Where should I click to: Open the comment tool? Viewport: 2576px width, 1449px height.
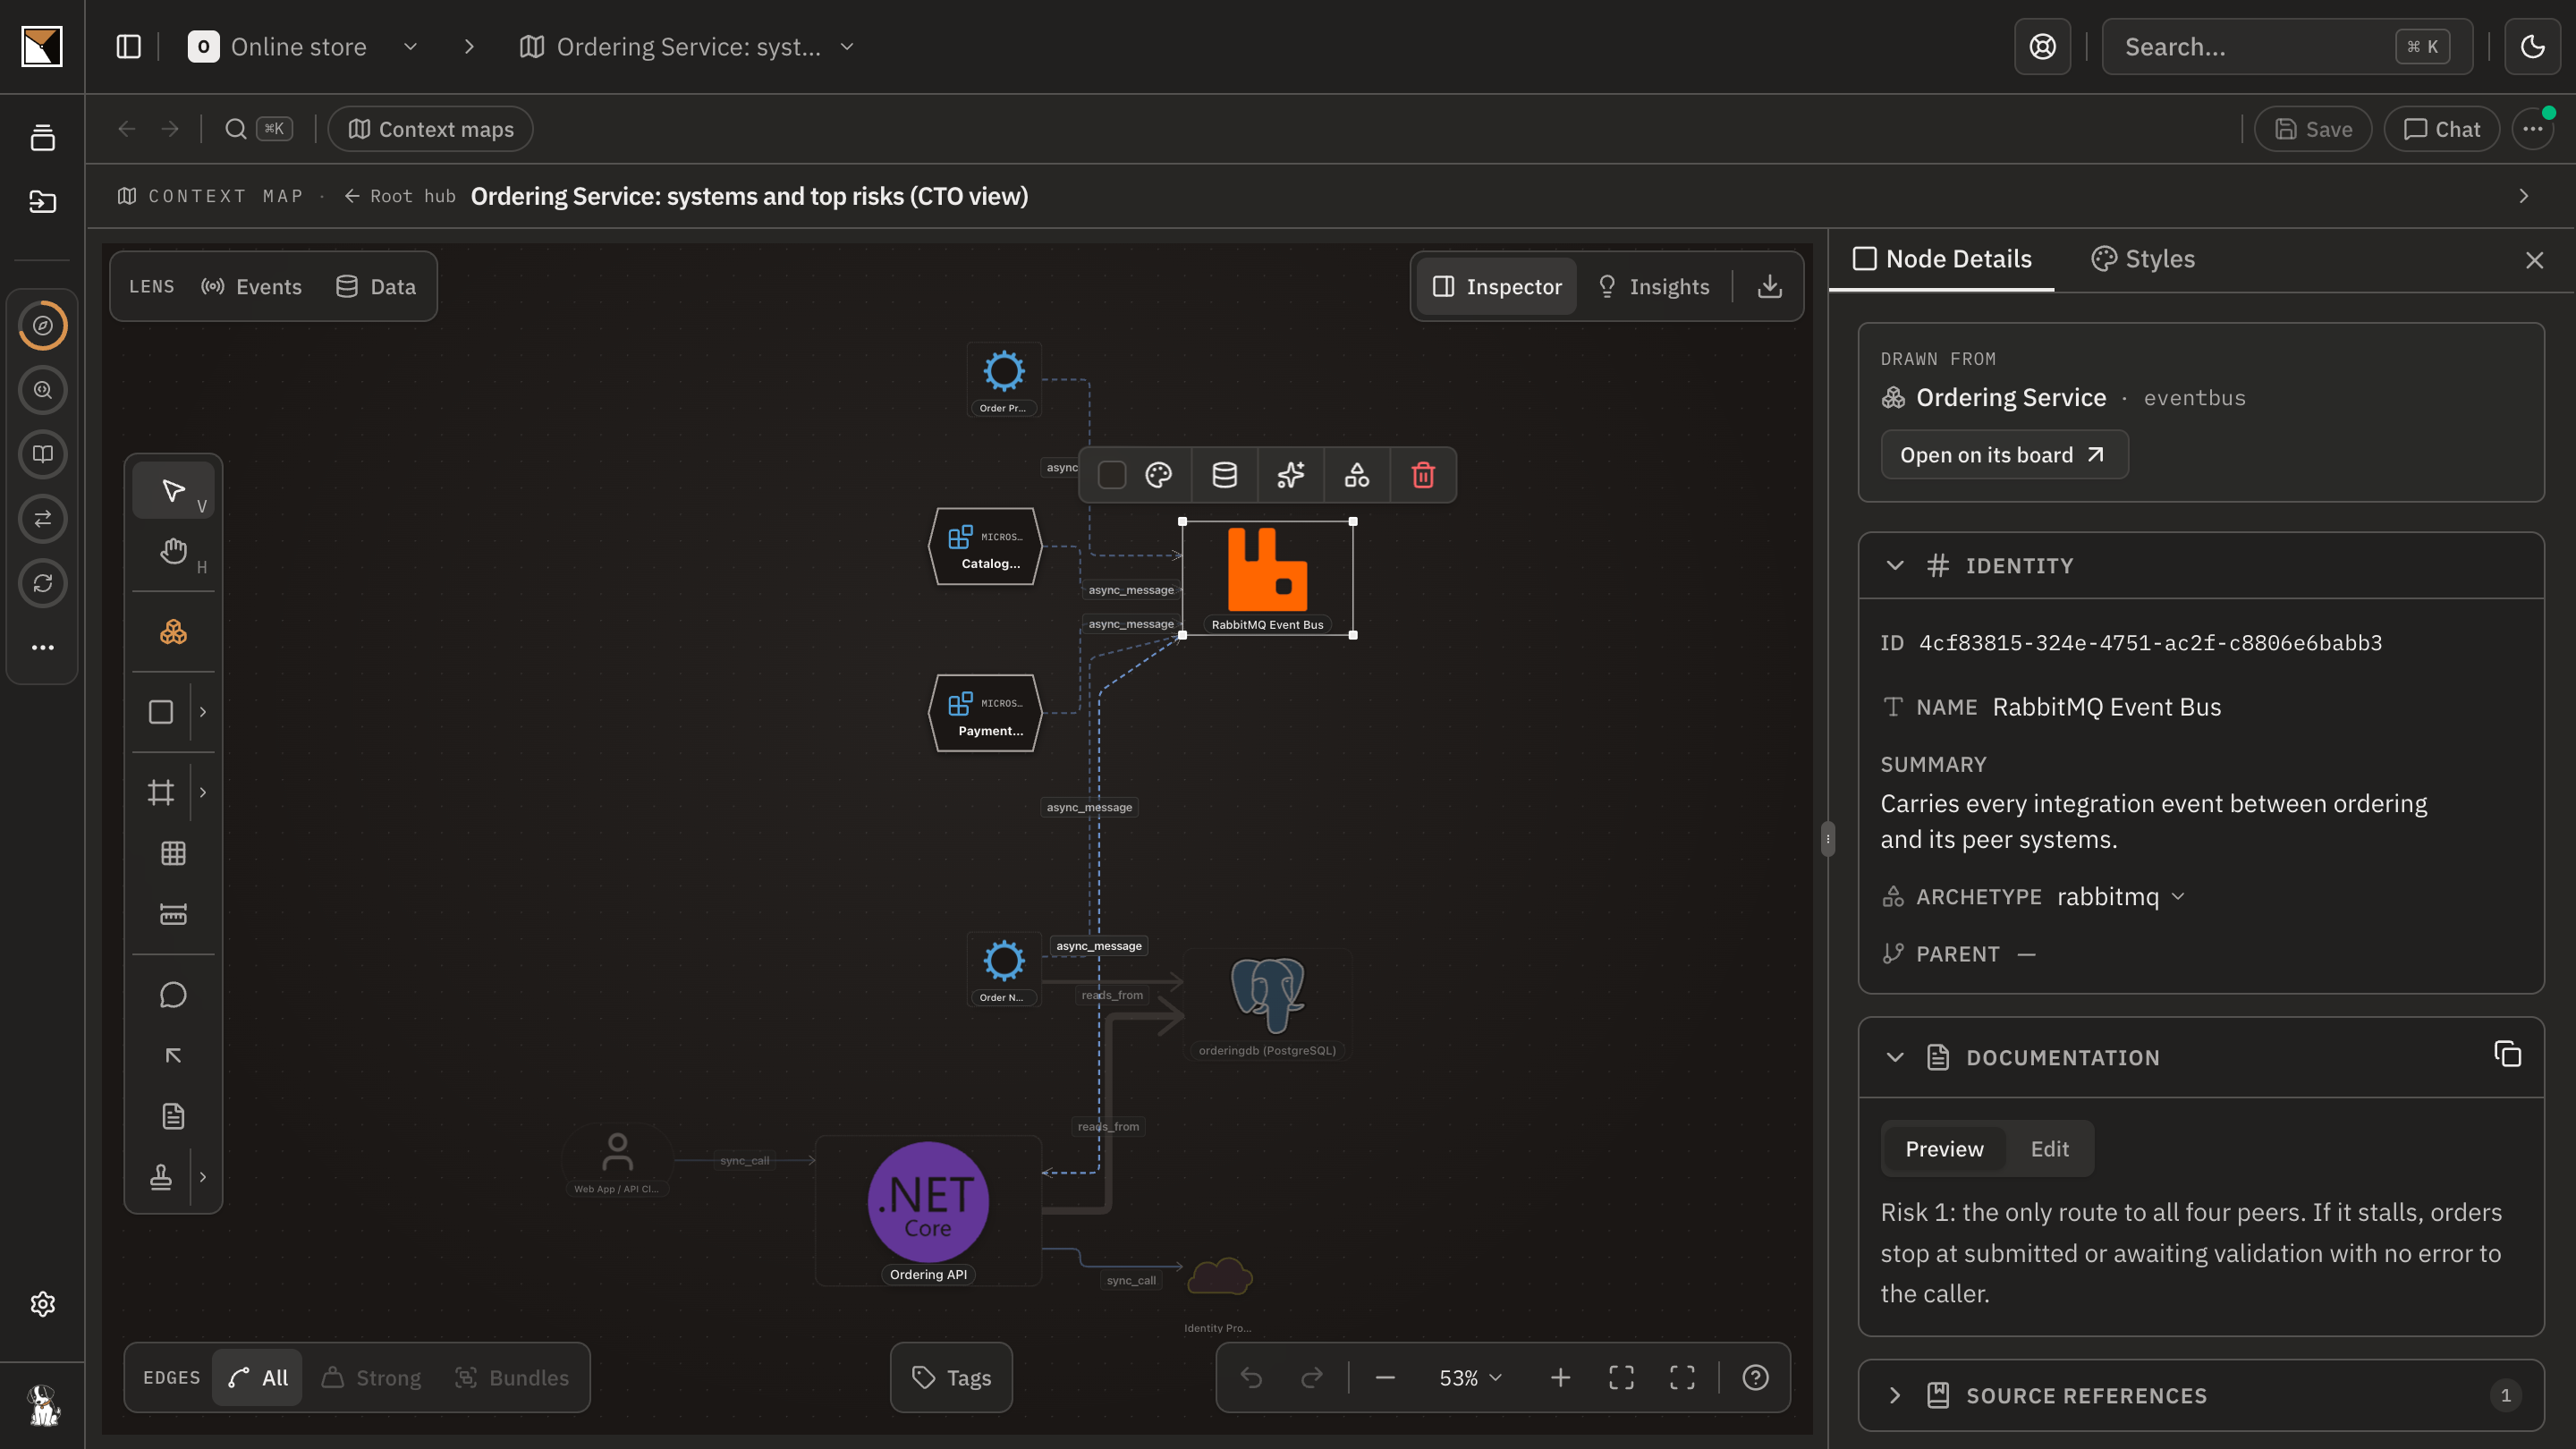(x=173, y=995)
